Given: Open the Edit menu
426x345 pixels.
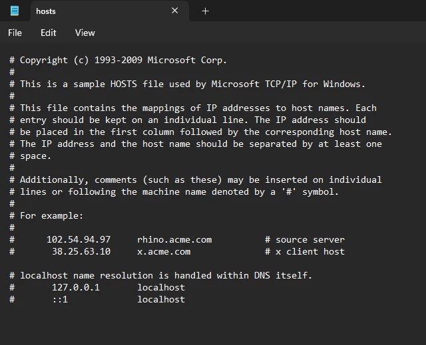Looking at the screenshot, I should [x=49, y=33].
